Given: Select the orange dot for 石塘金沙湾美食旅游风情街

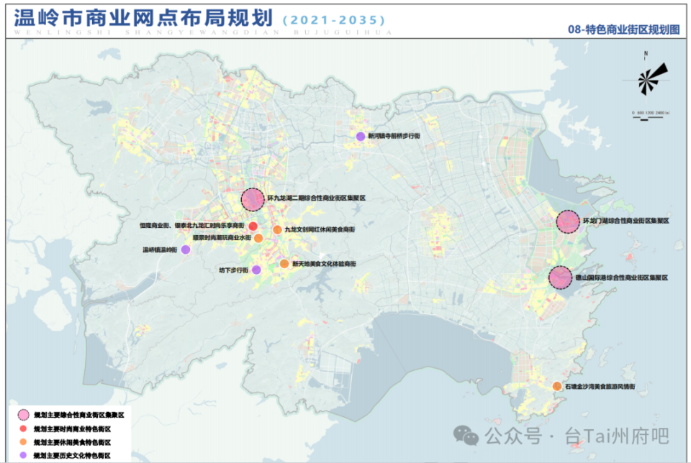Looking at the screenshot, I should [x=556, y=385].
